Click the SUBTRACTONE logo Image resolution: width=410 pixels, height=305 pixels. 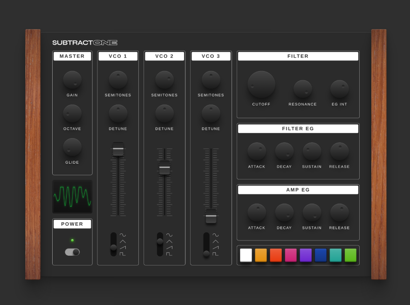tap(85, 42)
